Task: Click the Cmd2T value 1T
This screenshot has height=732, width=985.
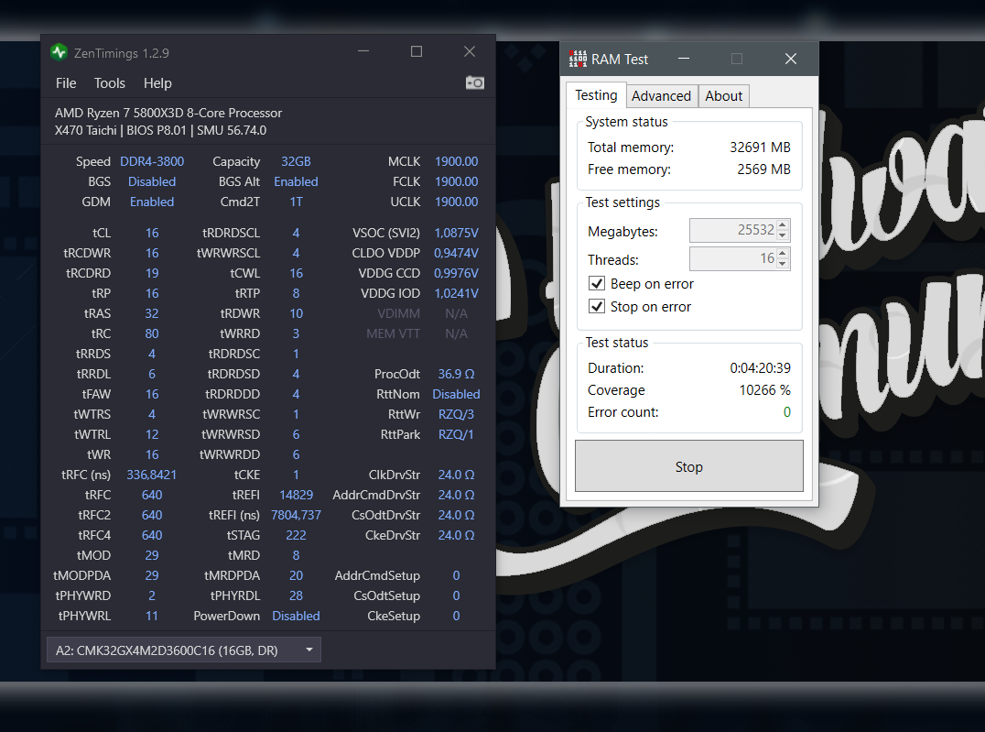Action: click(296, 202)
